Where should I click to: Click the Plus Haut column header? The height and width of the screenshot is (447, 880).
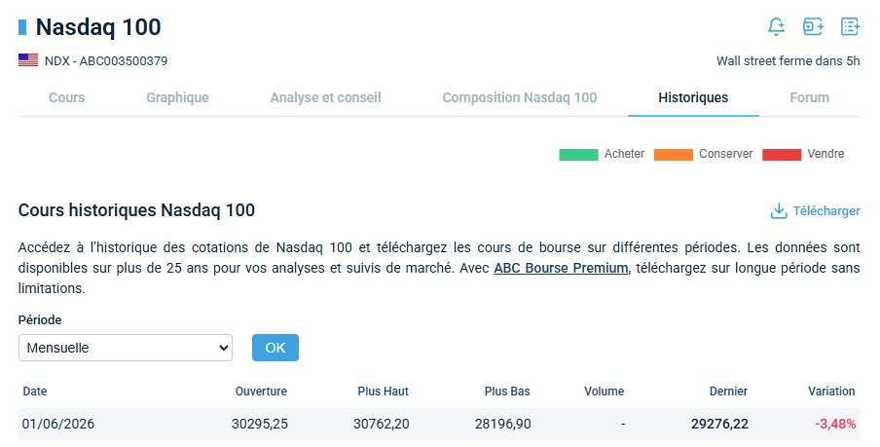(x=384, y=391)
